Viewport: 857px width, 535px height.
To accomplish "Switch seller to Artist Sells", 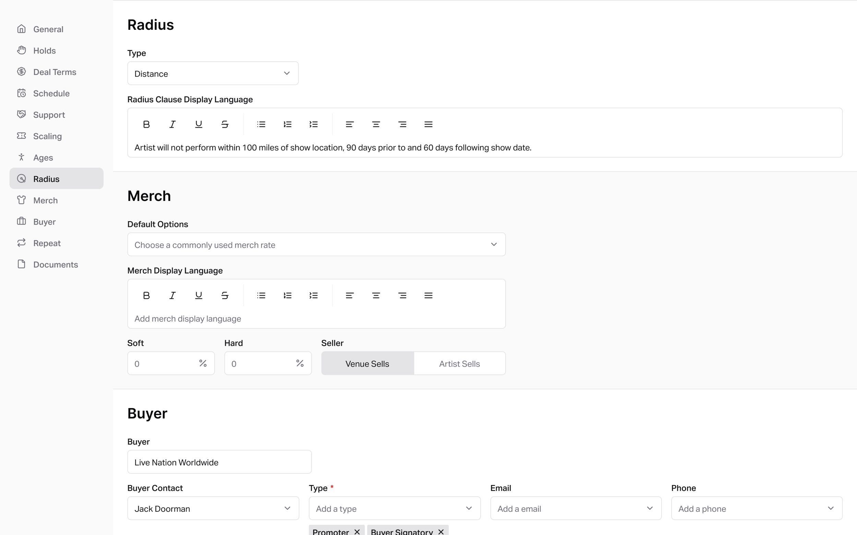I will [x=459, y=364].
